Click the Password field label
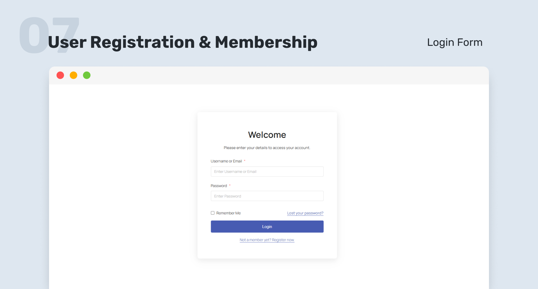The height and width of the screenshot is (289, 538). (219, 186)
